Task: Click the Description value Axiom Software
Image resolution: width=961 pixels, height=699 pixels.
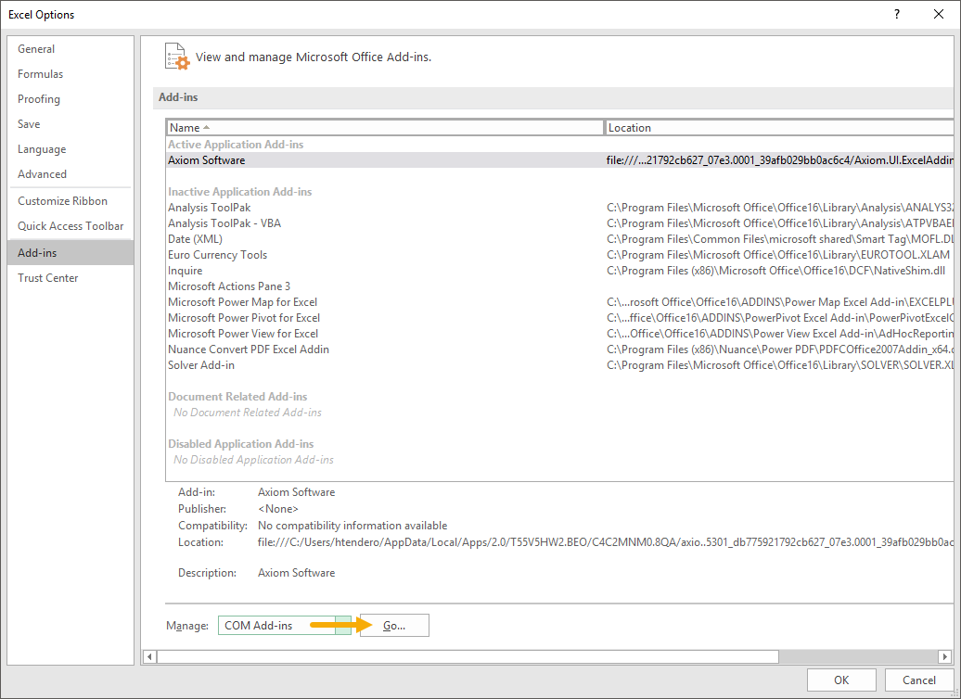Action: coord(297,573)
